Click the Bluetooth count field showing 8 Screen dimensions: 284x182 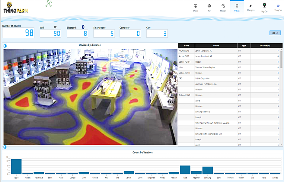[x=77, y=33]
